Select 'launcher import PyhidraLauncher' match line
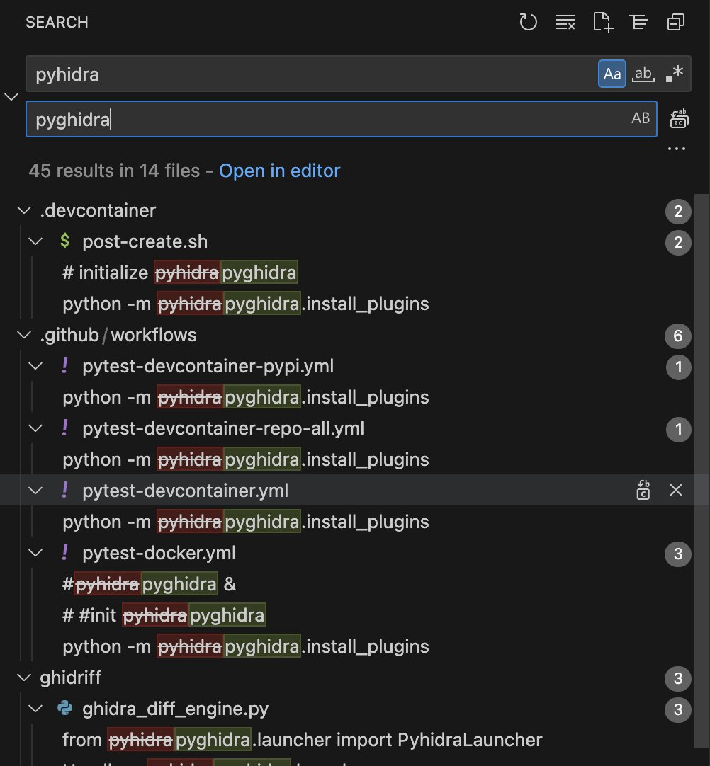Image resolution: width=710 pixels, height=766 pixels. tap(302, 740)
